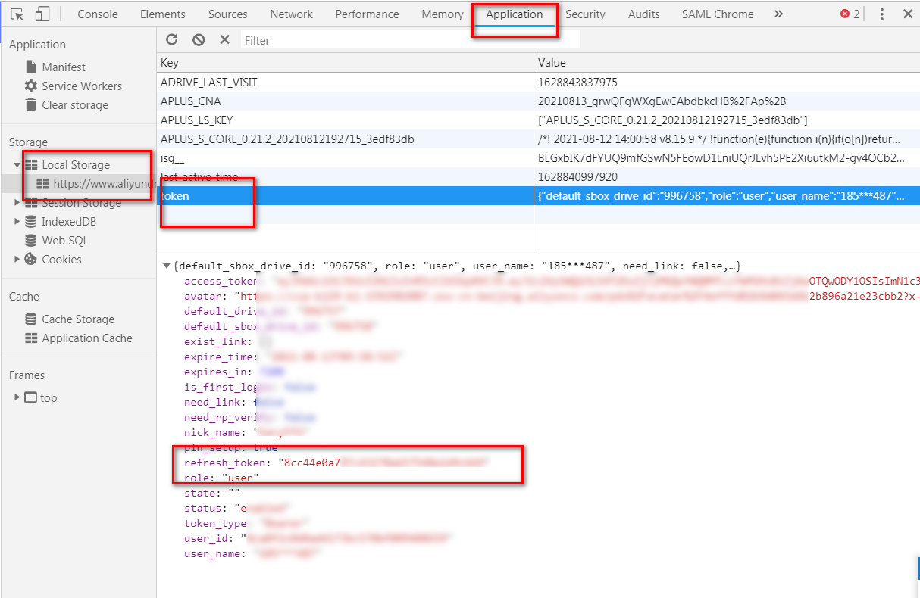
Task: Click the delete selected X icon
Action: pos(224,40)
